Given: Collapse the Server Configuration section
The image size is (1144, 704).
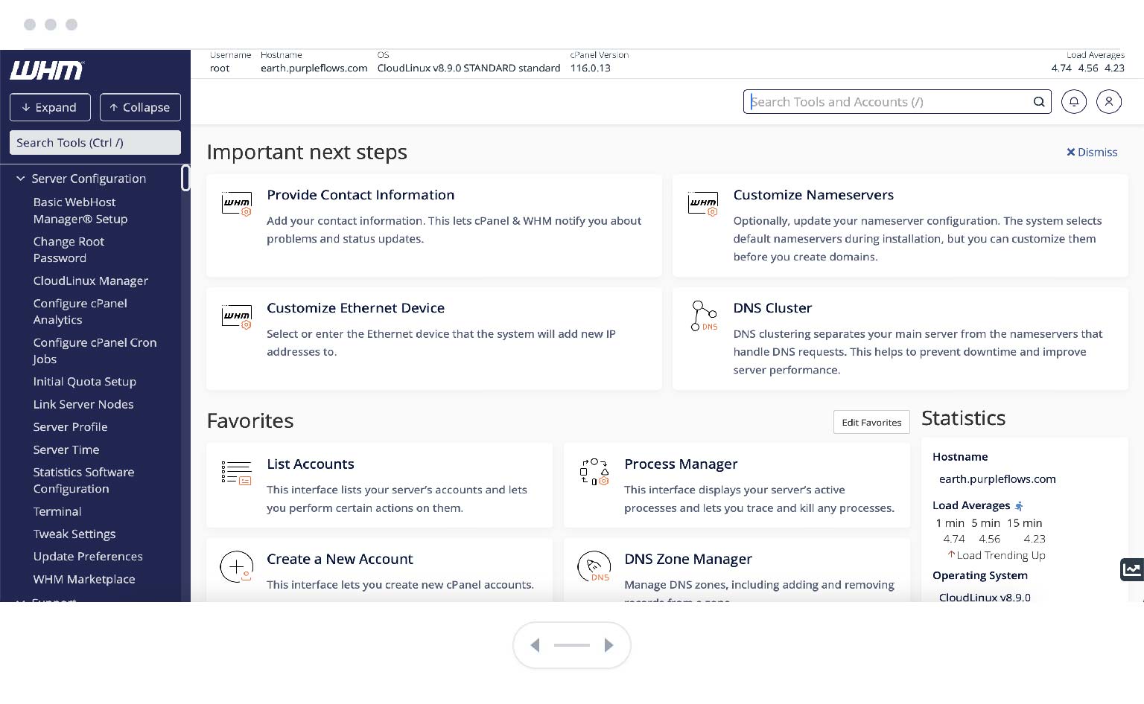Looking at the screenshot, I should click(x=21, y=179).
